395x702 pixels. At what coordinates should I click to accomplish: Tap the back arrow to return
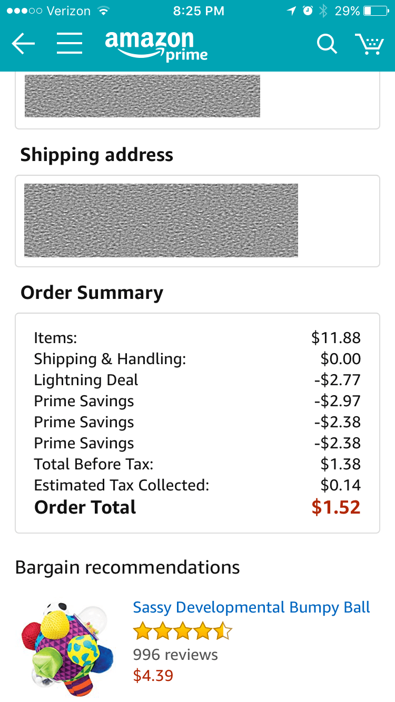pyautogui.click(x=23, y=44)
